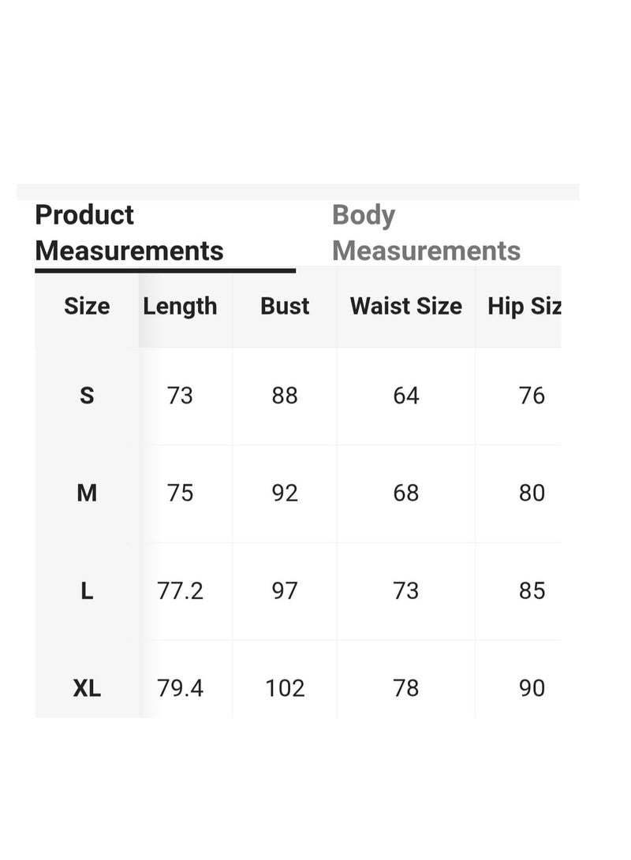This screenshot has width=631, height=860.
Task: Select the S size row label
Action: 87,396
